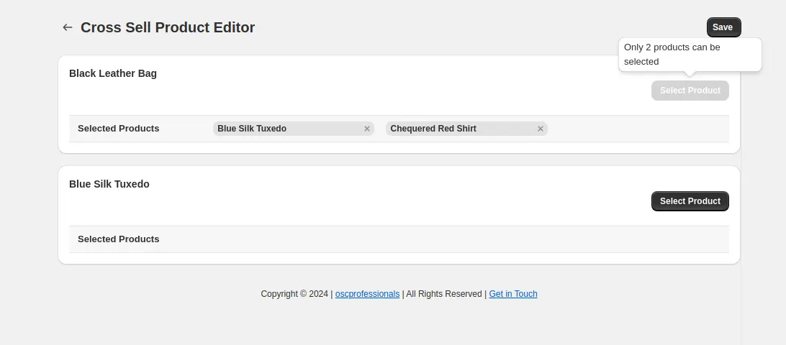
Task: Click Selected Products label in Blue Silk Tuxedo card
Action: [x=118, y=239]
